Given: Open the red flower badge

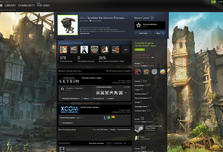Looking at the screenshot, I should pos(138,72).
